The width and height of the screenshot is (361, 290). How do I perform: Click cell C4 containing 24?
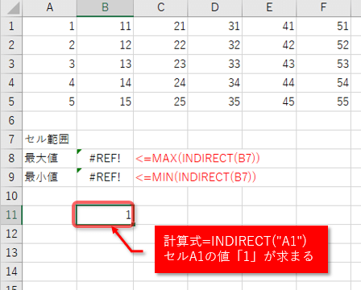tap(160, 83)
